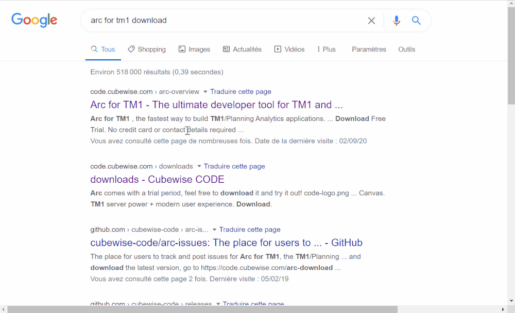Expand the translate dropdown for downloads result
This screenshot has height=313, width=515.
coord(199,166)
